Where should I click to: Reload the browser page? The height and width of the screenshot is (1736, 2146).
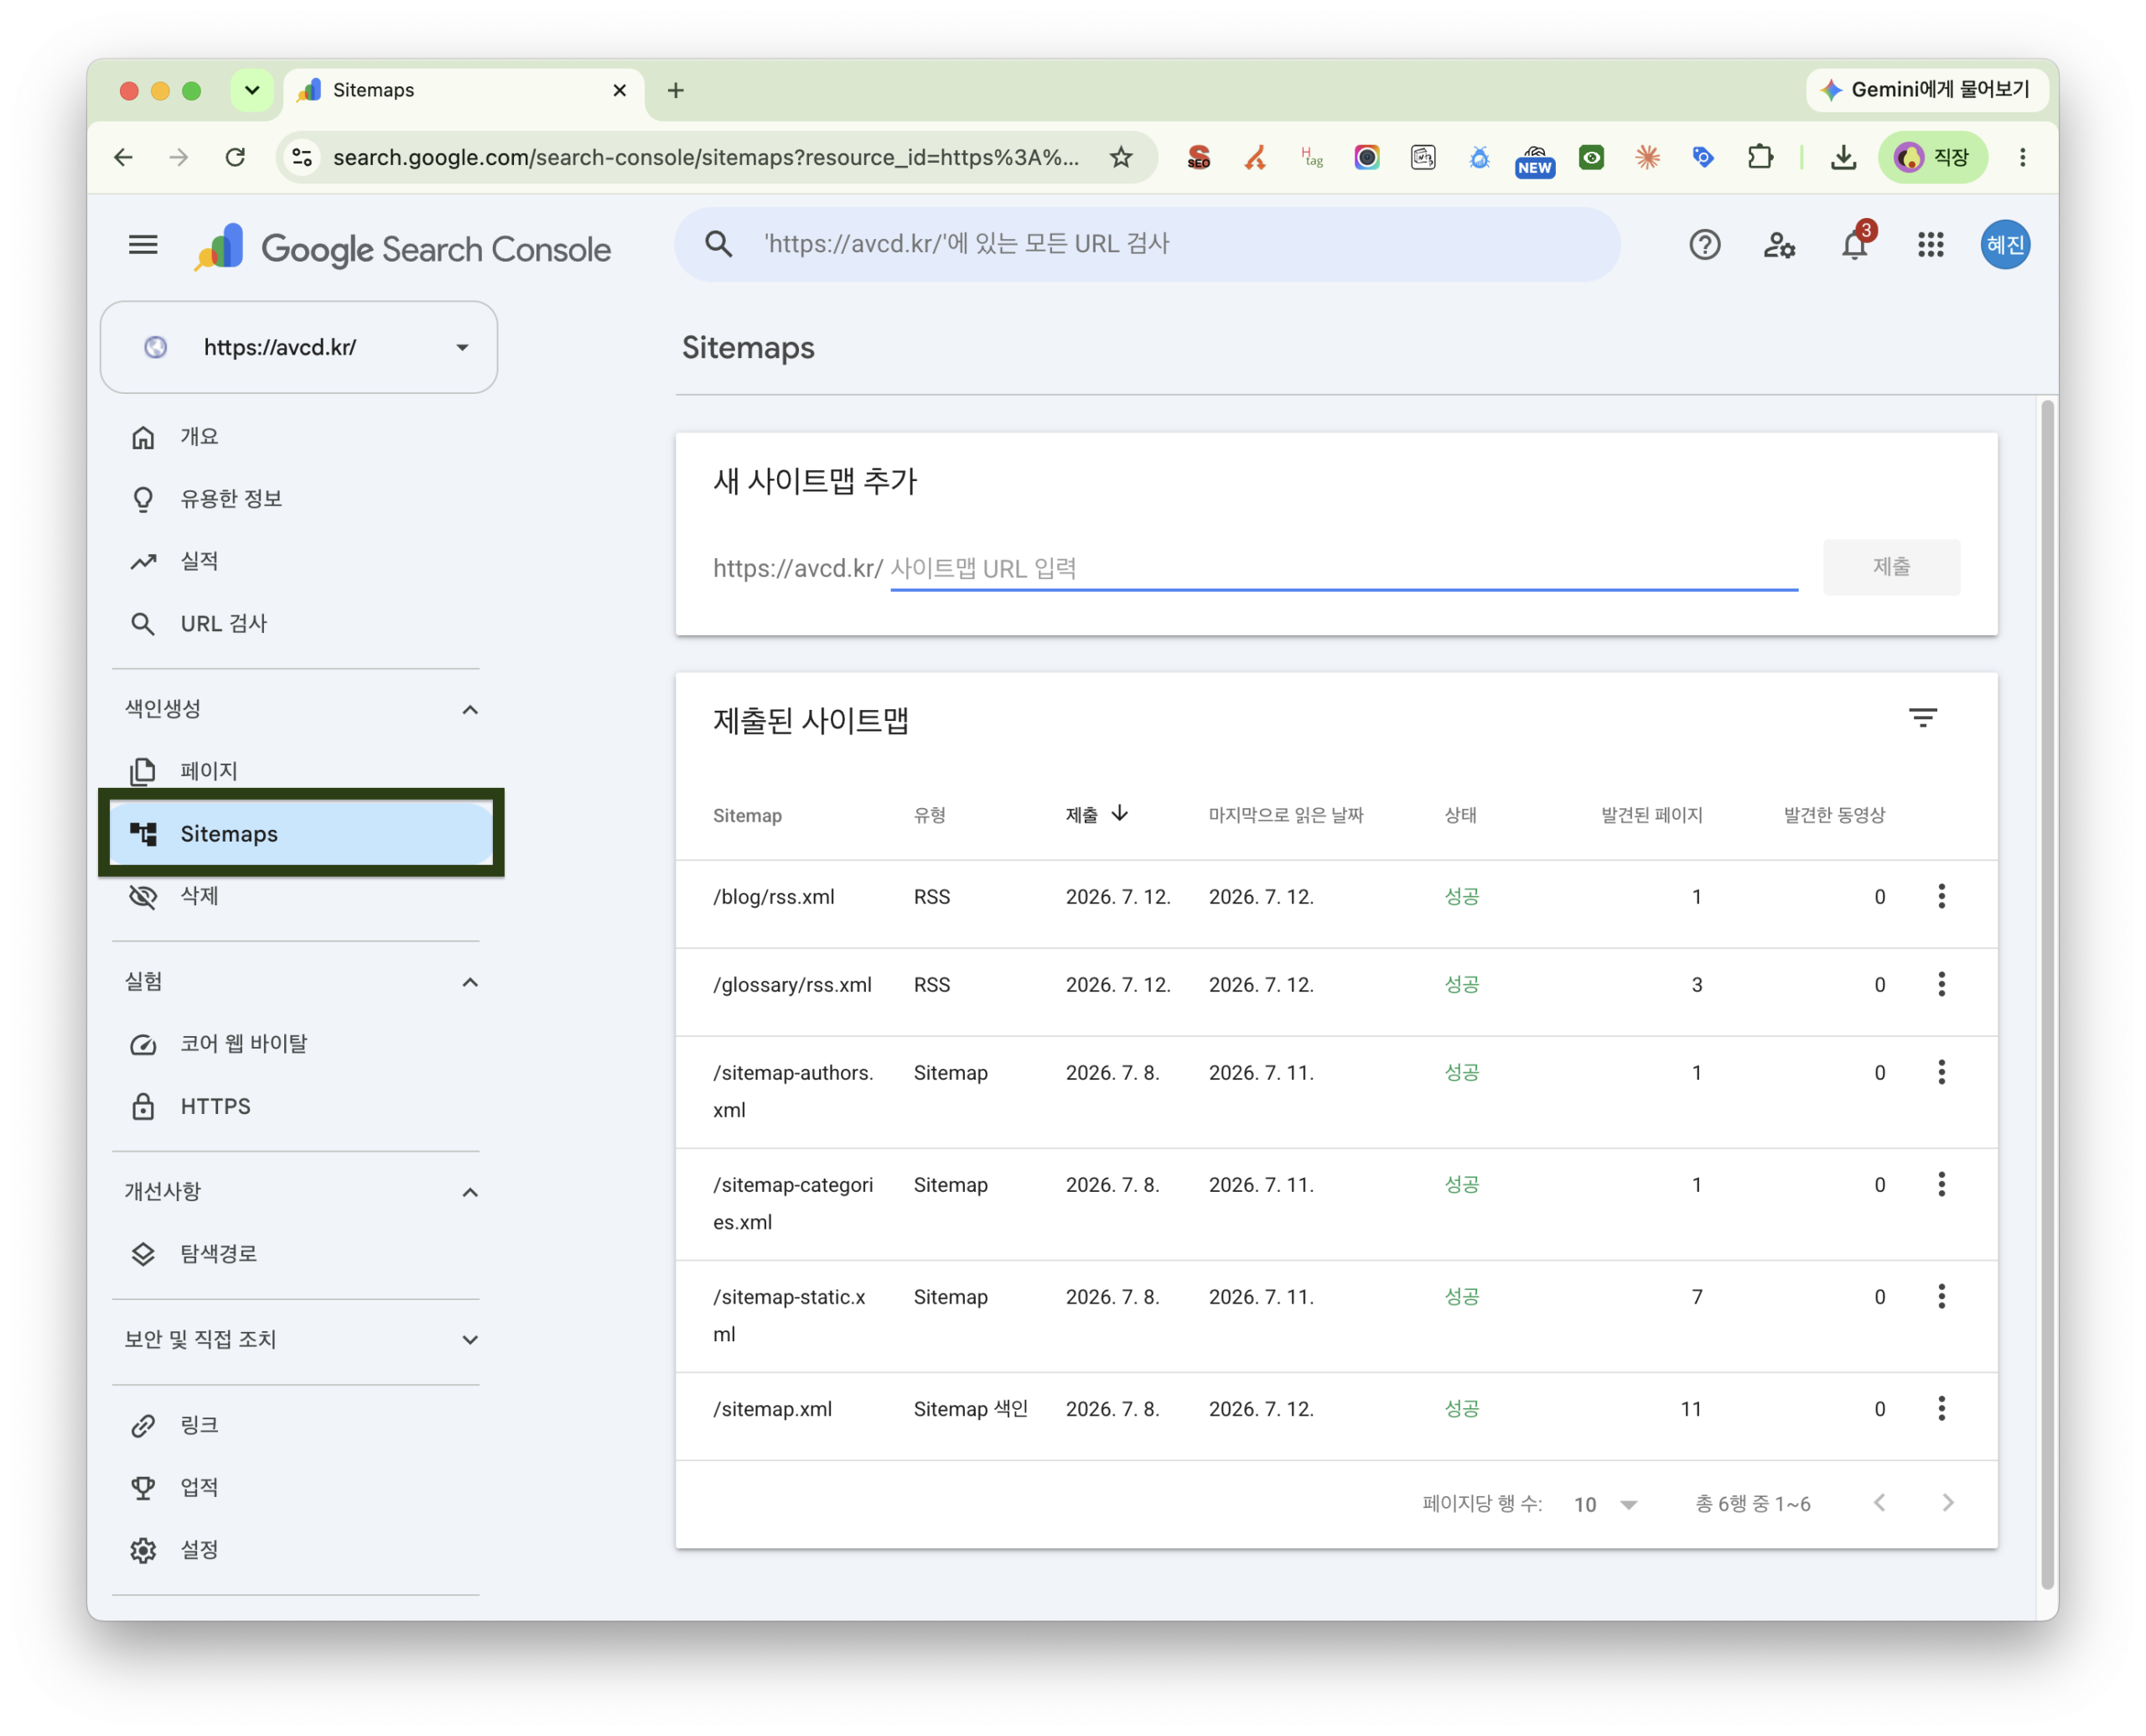click(x=235, y=157)
